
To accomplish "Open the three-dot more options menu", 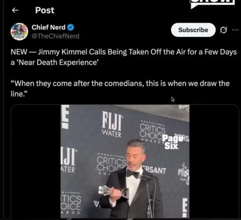I will click(x=235, y=30).
